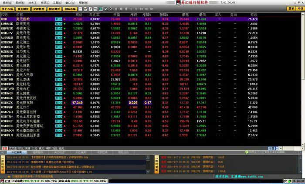Select the 日 daily period toggle
The image size is (305, 184).
pyautogui.click(x=116, y=9)
